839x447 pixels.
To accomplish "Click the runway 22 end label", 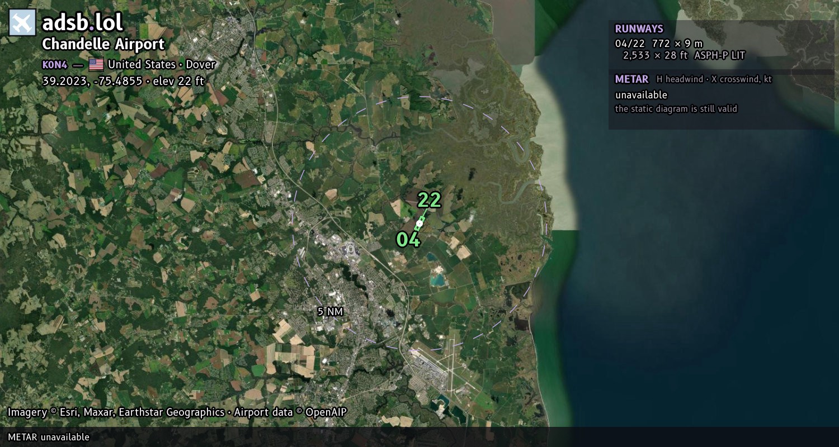I will coord(430,200).
